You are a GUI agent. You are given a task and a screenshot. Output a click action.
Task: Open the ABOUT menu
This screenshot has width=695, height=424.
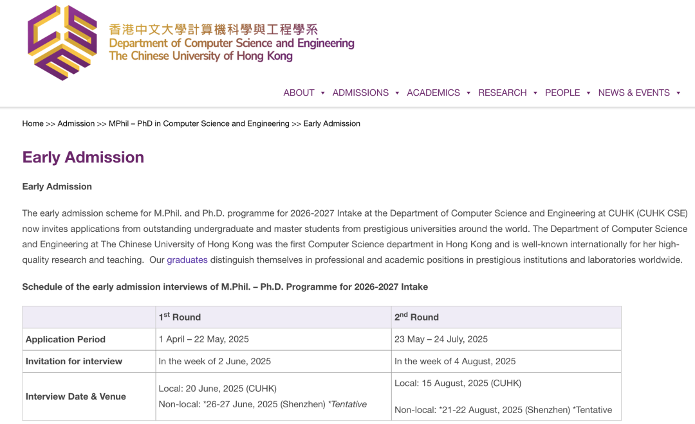point(299,93)
